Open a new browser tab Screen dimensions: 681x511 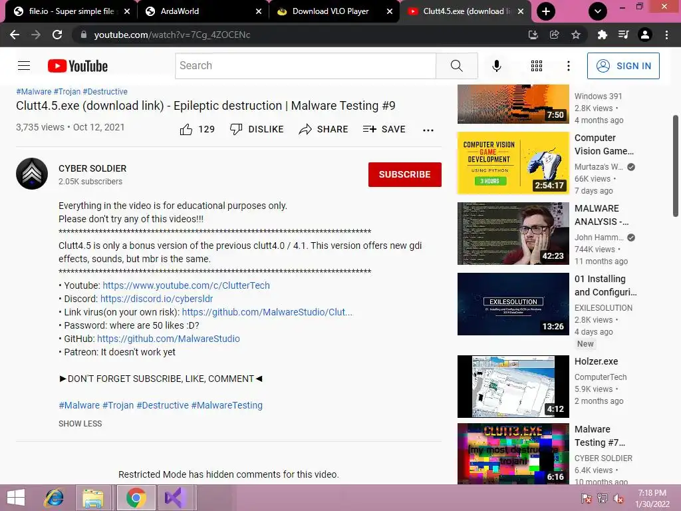pyautogui.click(x=546, y=11)
